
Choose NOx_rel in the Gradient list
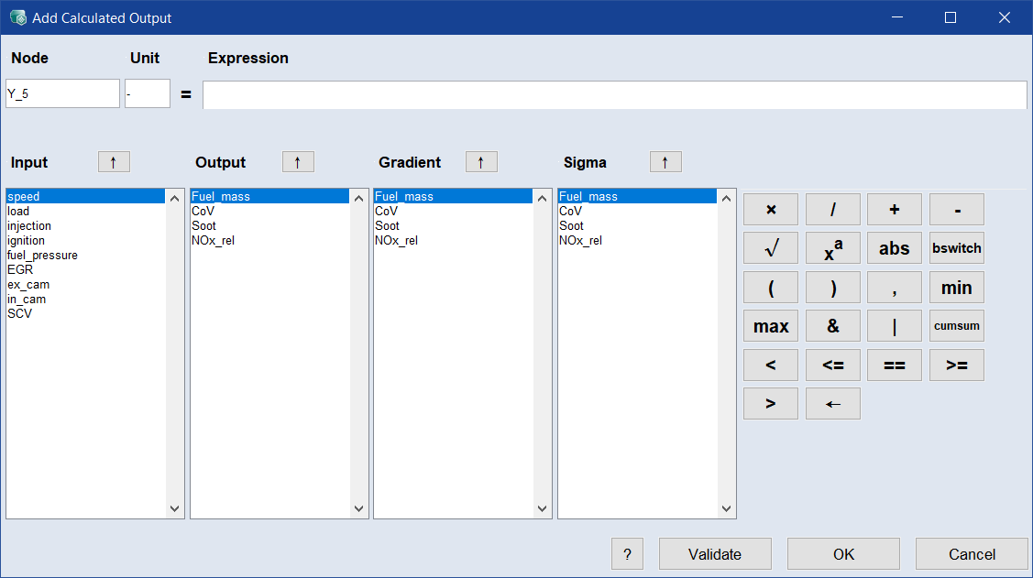(x=396, y=241)
